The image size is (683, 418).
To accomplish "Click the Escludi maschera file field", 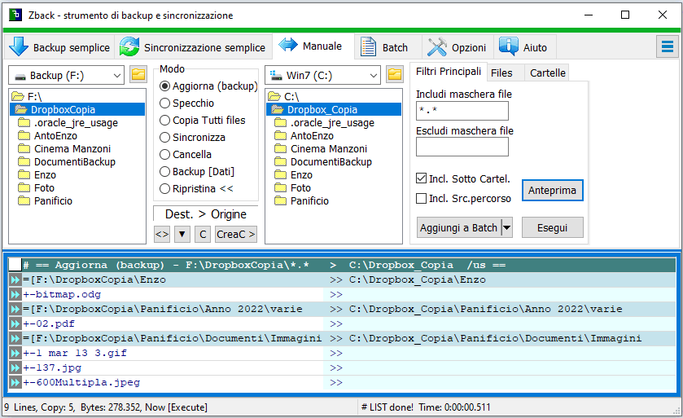I will [462, 147].
